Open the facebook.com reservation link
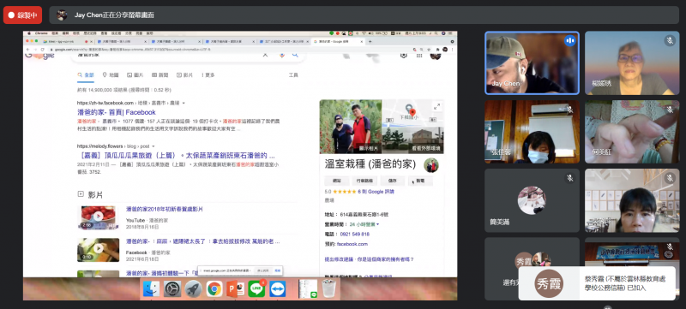The width and height of the screenshot is (686, 309). point(352,244)
